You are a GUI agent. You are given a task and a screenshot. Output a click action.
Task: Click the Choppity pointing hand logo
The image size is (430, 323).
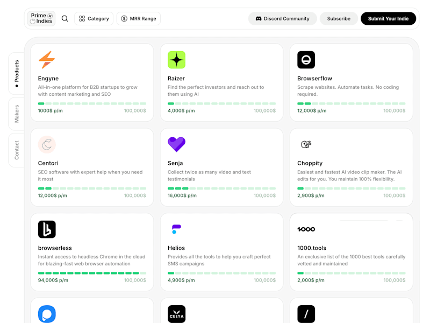tap(306, 144)
